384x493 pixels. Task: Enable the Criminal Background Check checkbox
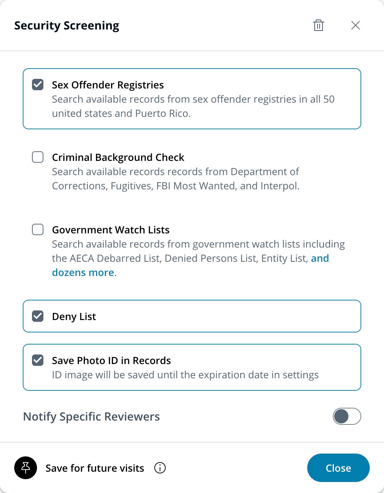click(x=38, y=157)
